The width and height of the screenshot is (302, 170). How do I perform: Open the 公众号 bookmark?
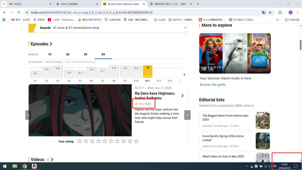(160, 20)
